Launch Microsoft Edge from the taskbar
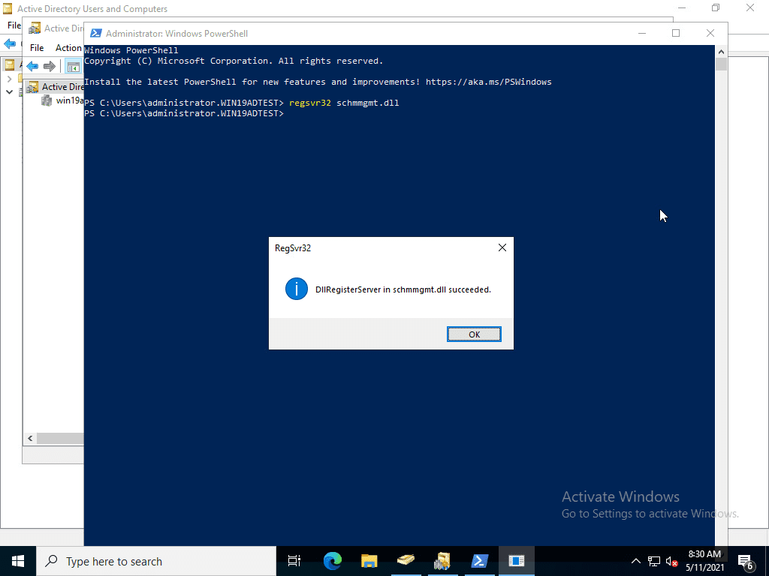The image size is (769, 576). pyautogui.click(x=332, y=561)
